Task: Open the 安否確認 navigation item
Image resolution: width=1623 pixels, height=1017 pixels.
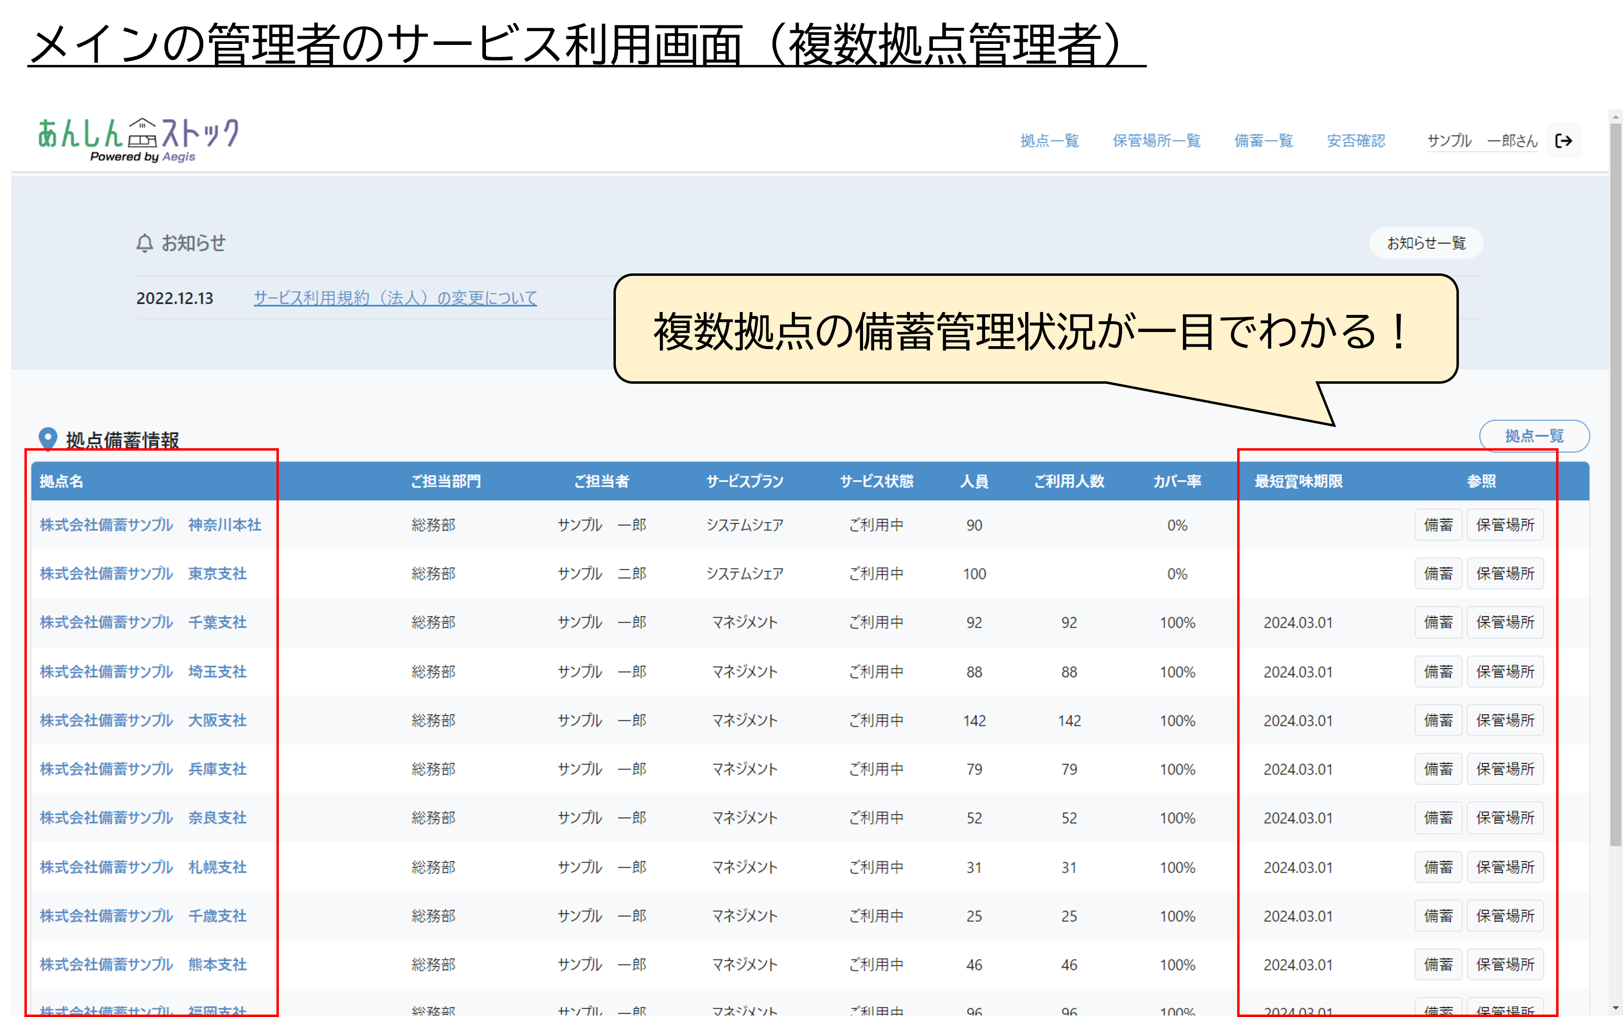Action: (x=1355, y=141)
